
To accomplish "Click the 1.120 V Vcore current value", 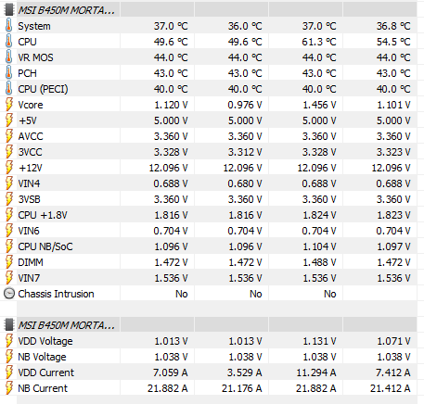I will coord(171,105).
